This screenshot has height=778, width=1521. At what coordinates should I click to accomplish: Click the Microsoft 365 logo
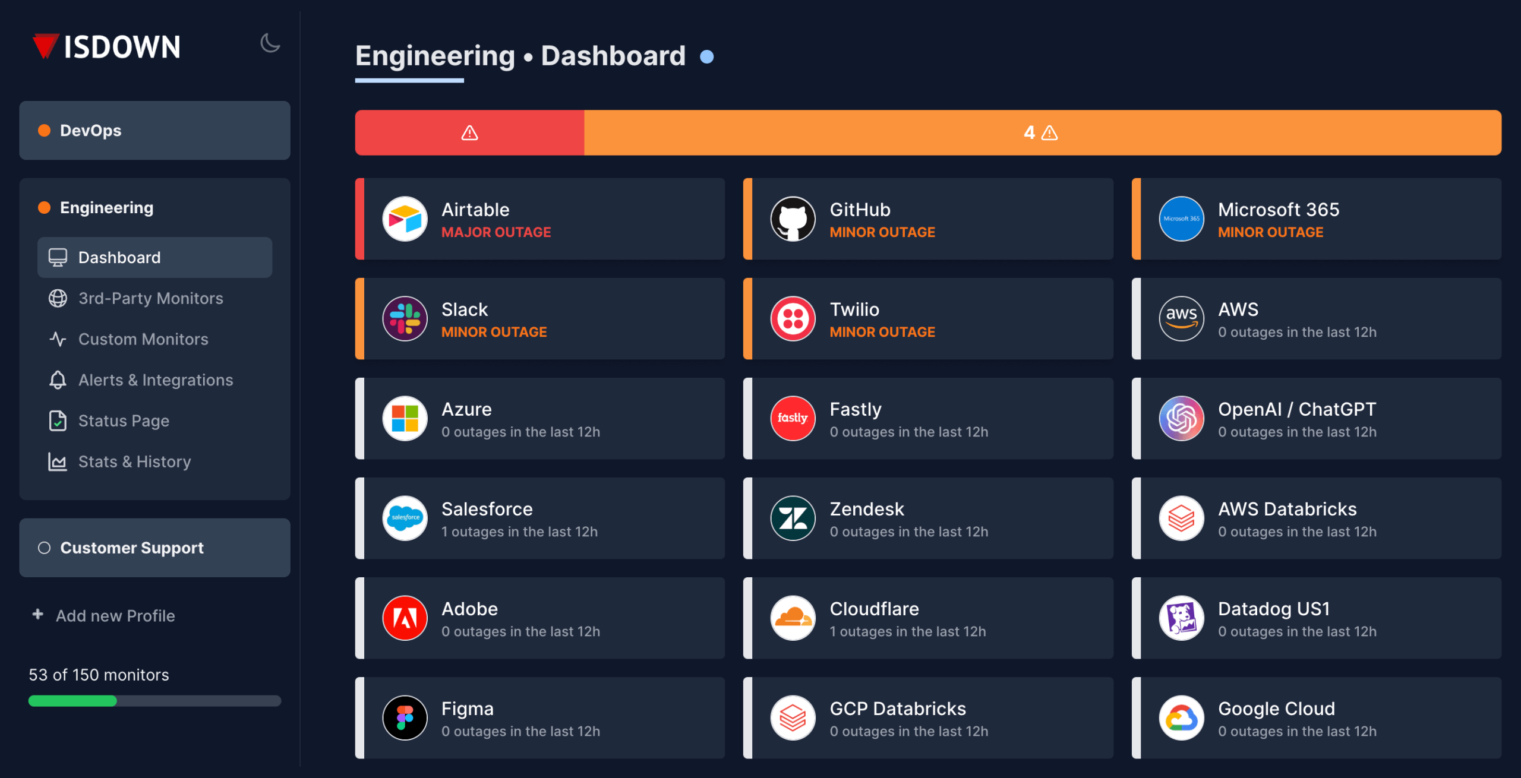pyautogui.click(x=1181, y=219)
